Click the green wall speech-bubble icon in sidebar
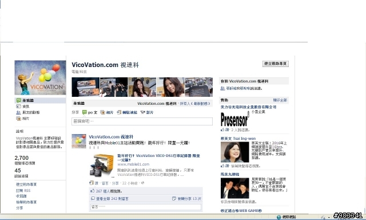366x220 pixels. click(18, 100)
